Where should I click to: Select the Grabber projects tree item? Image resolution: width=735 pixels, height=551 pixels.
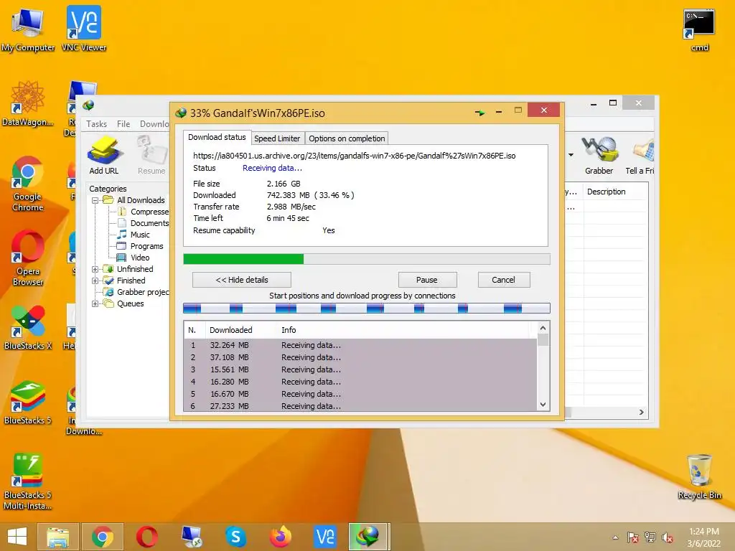pyautogui.click(x=136, y=292)
